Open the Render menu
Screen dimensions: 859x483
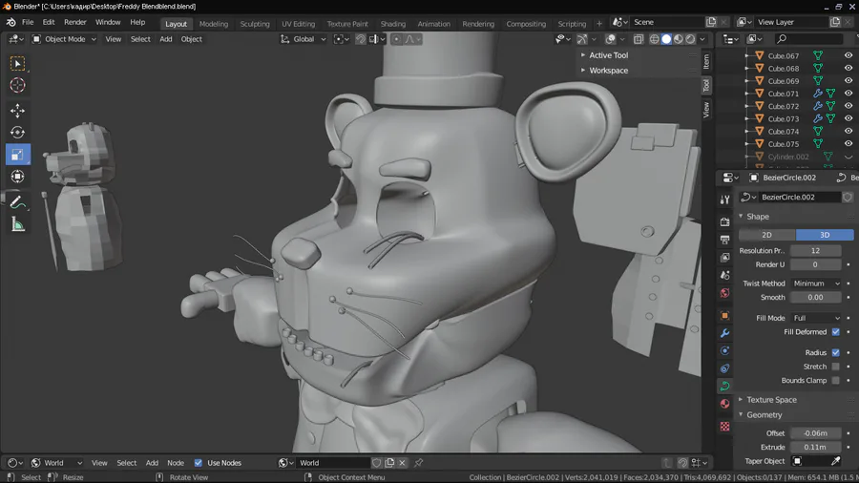click(75, 22)
